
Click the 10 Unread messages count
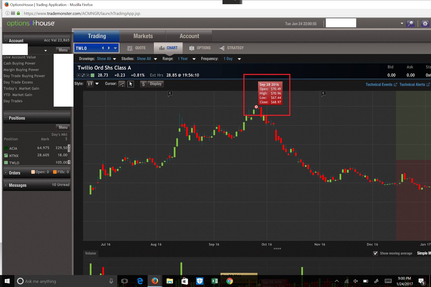pos(61,185)
